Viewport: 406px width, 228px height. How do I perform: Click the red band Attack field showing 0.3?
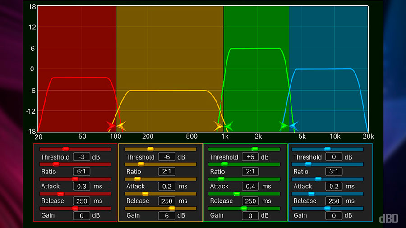point(82,186)
